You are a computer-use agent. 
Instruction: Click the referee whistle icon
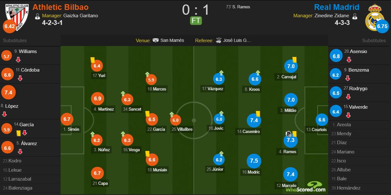pyautogui.click(x=219, y=40)
